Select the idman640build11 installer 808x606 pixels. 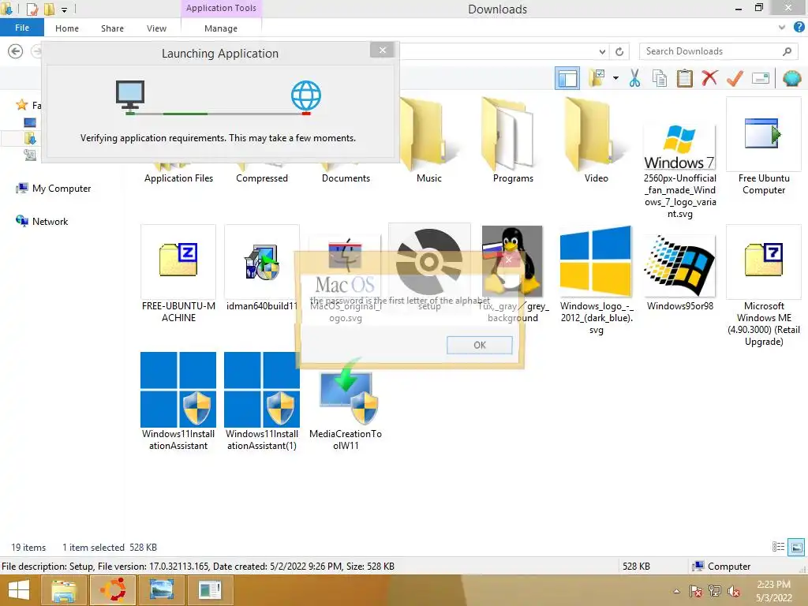262,268
